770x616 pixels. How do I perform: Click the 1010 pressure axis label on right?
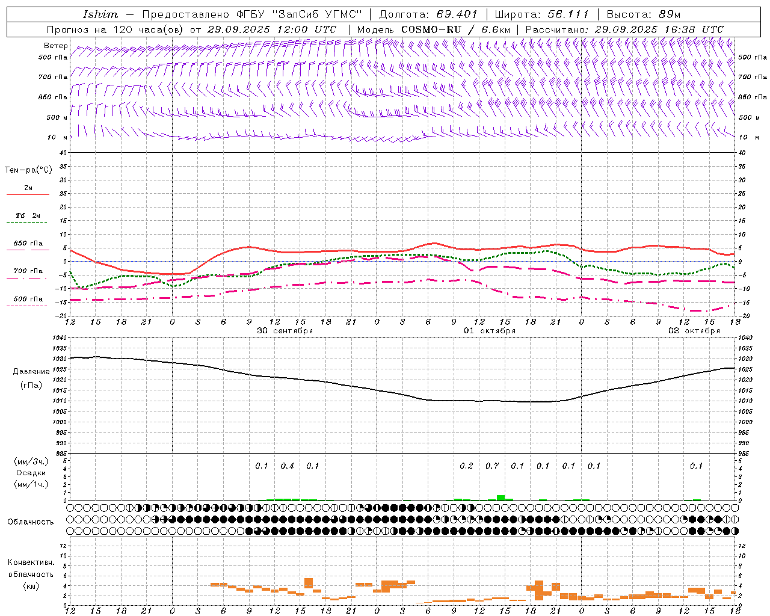[x=745, y=401]
